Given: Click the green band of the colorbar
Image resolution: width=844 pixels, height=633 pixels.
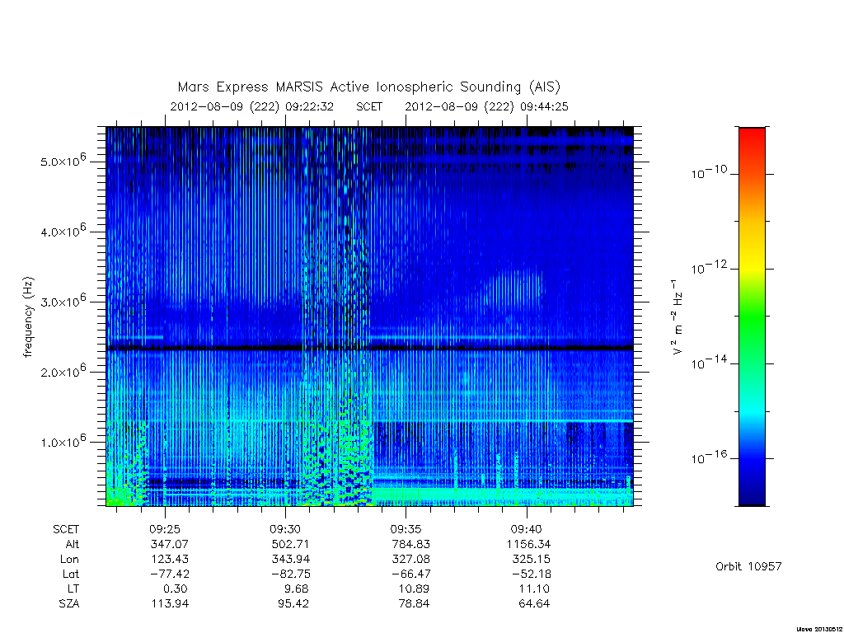Looking at the screenshot, I should pos(752,317).
